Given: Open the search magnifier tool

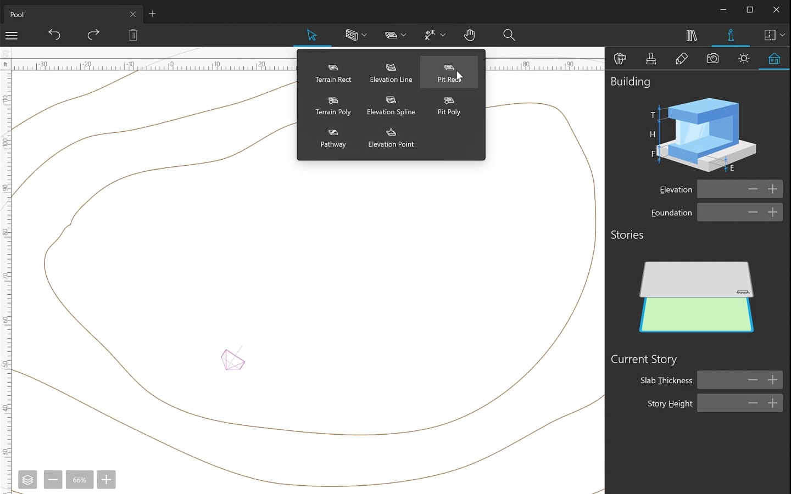Looking at the screenshot, I should click(509, 35).
